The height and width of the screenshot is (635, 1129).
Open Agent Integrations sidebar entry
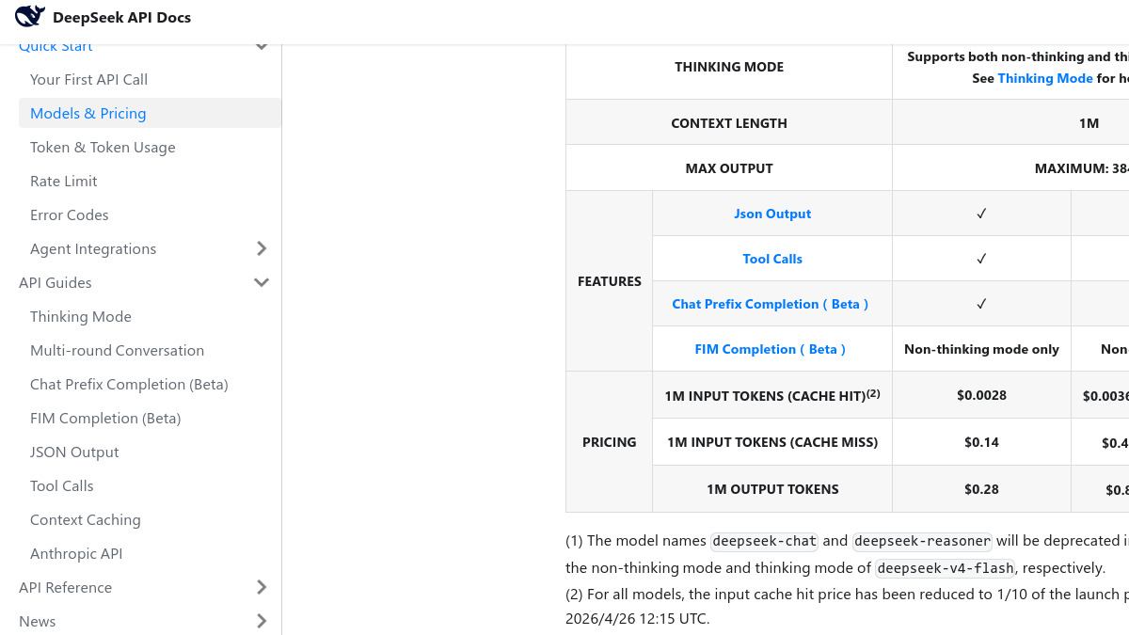[x=93, y=248]
